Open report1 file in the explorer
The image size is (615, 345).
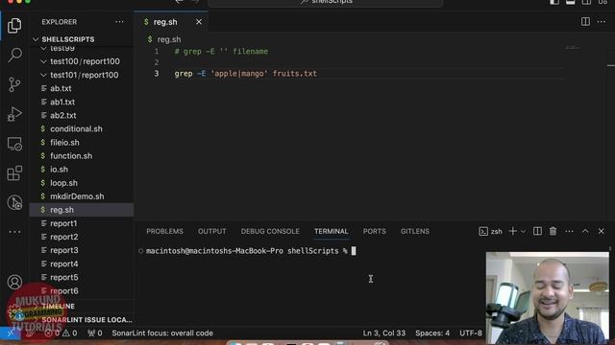click(x=82, y=223)
